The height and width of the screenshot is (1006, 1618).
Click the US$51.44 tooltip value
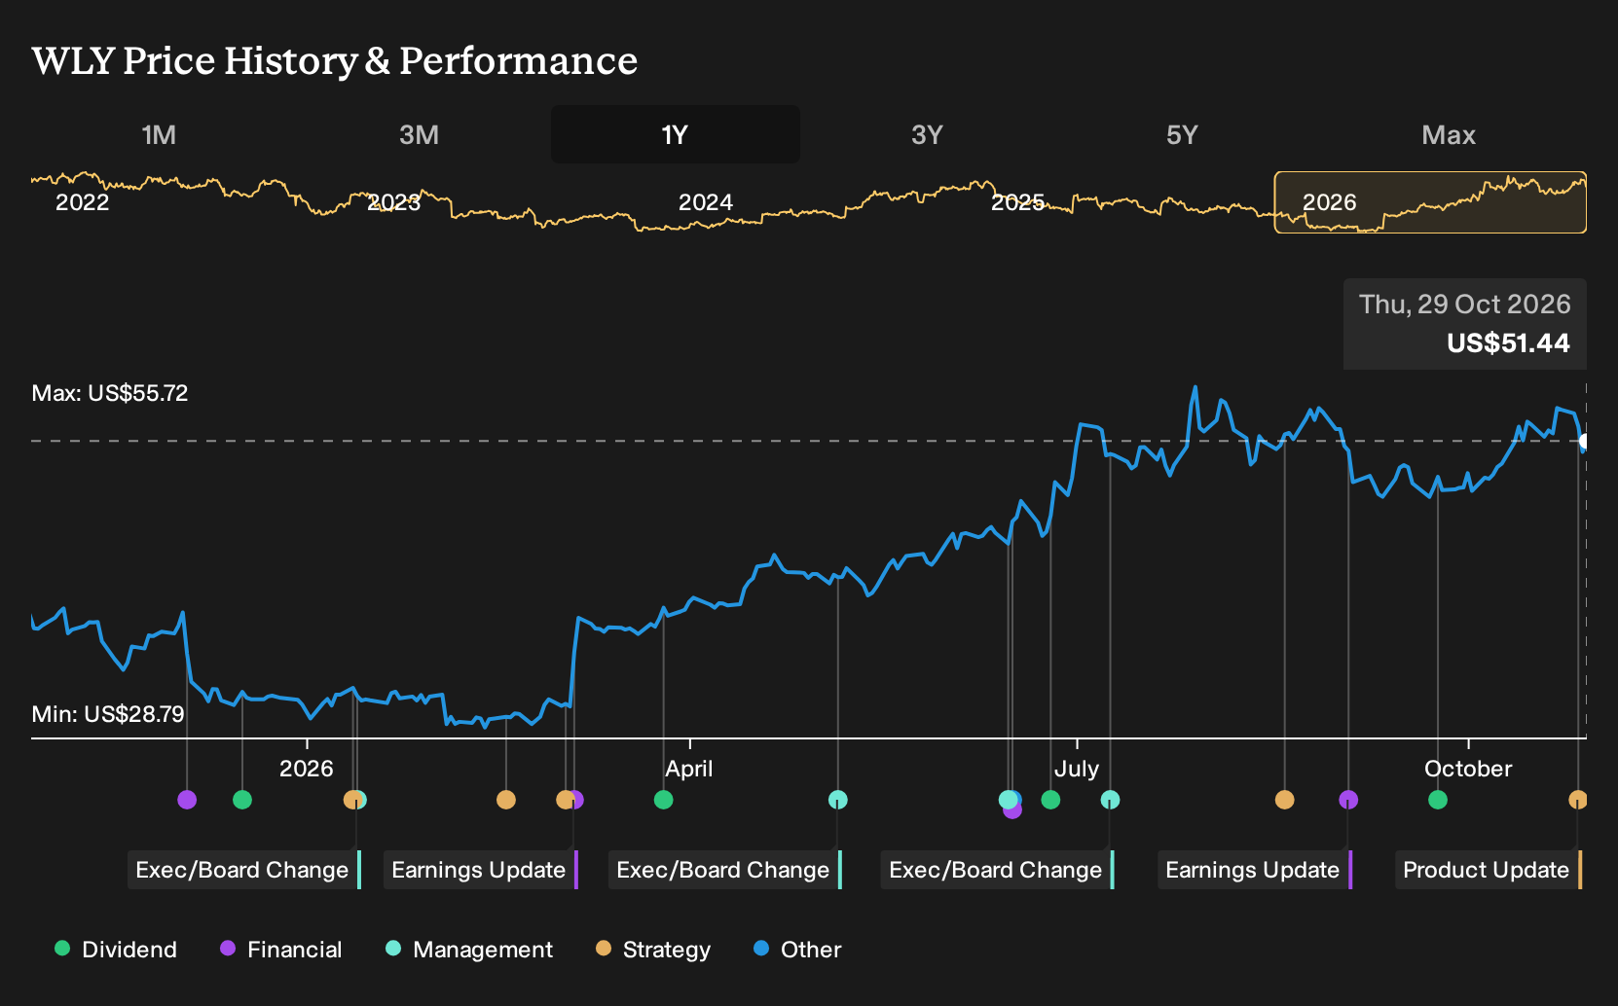click(1508, 343)
